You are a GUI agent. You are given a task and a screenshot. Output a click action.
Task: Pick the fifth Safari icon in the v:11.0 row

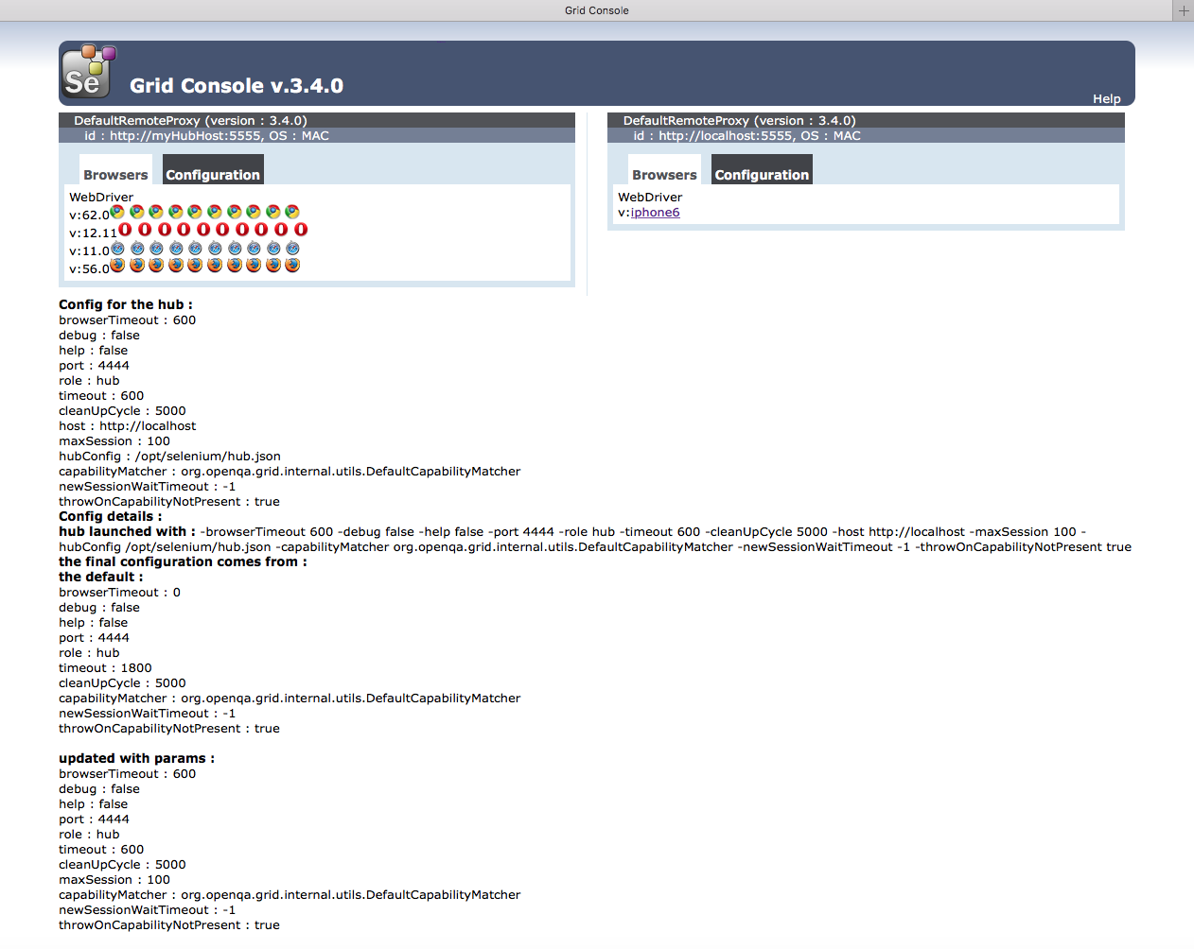[195, 248]
